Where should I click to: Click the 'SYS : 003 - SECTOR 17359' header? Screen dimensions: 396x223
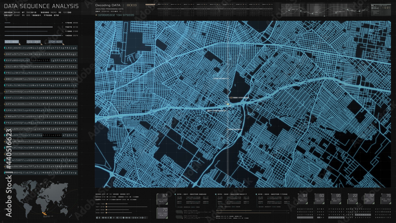click(x=272, y=194)
